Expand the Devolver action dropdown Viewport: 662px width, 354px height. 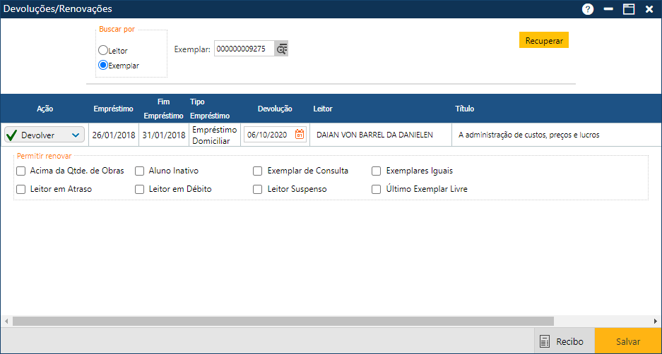click(76, 135)
